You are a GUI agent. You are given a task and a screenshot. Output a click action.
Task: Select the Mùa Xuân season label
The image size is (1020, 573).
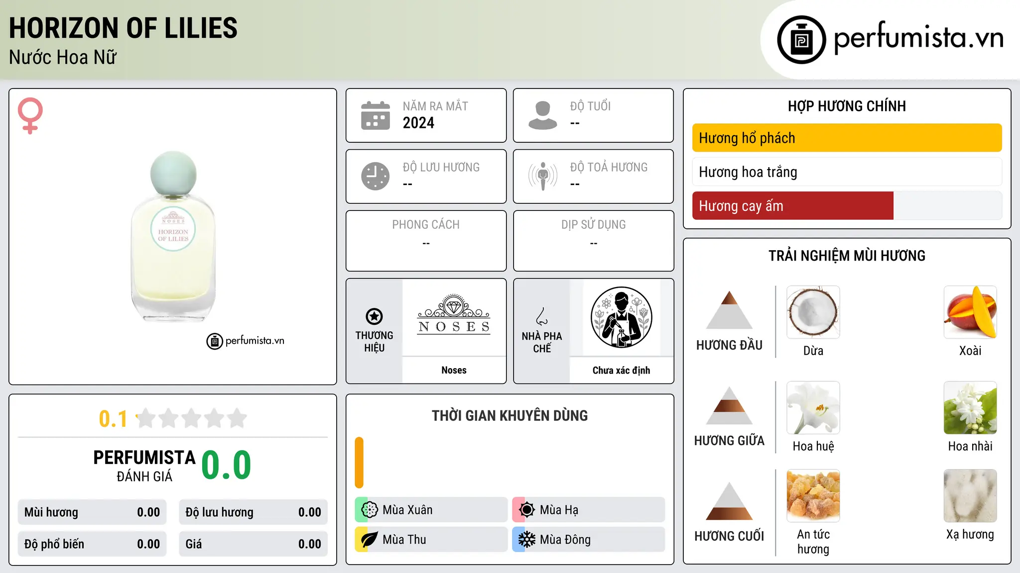pyautogui.click(x=407, y=510)
